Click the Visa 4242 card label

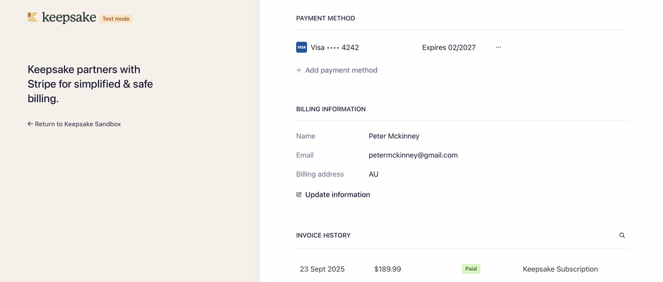pyautogui.click(x=335, y=48)
